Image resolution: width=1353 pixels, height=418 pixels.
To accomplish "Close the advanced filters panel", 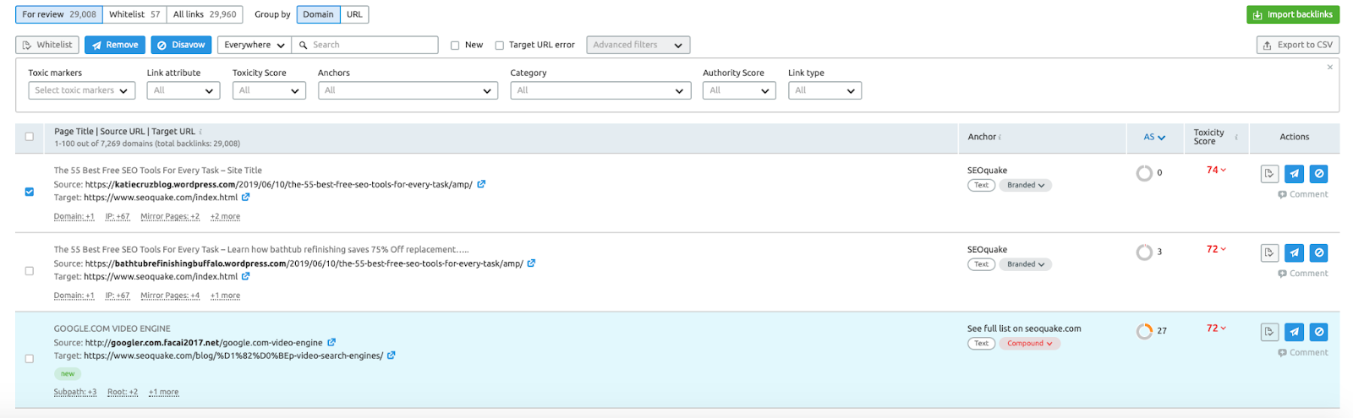I will pos(1329,67).
